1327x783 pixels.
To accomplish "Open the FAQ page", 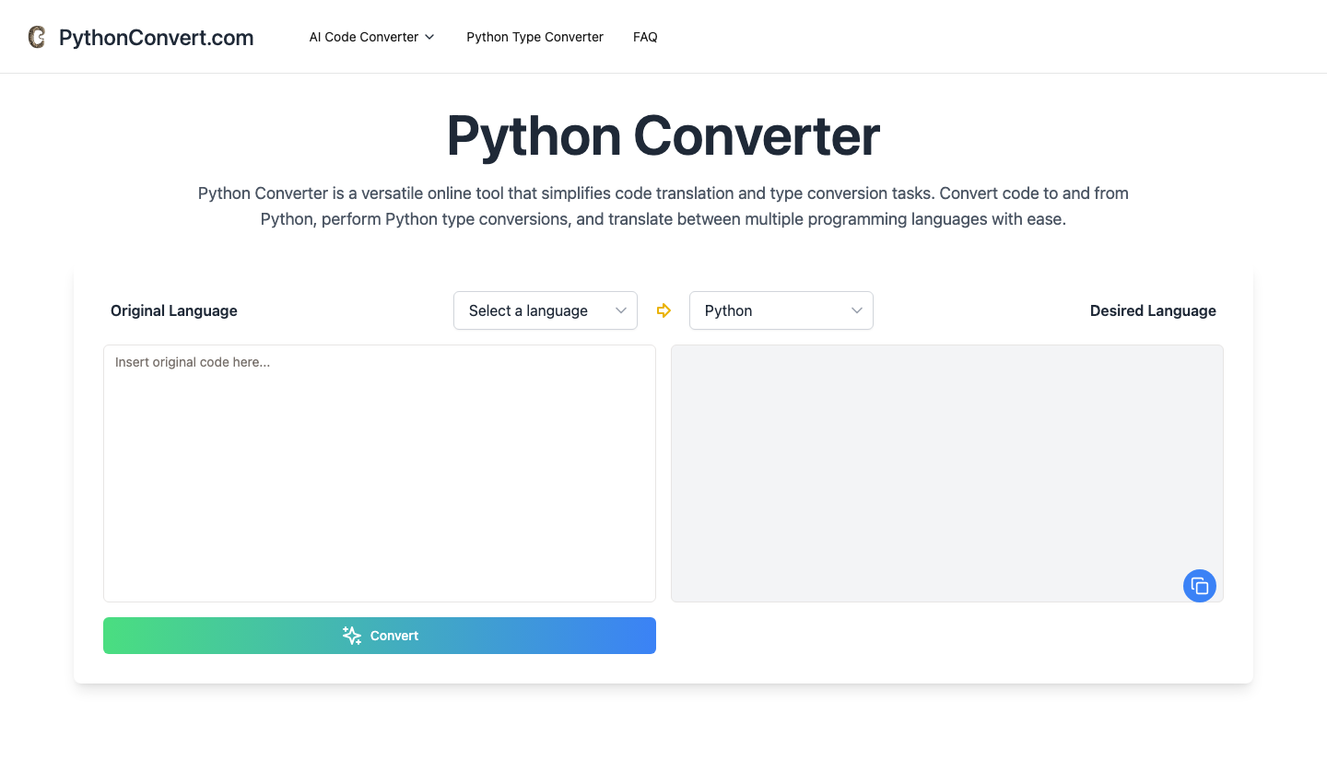I will point(645,37).
